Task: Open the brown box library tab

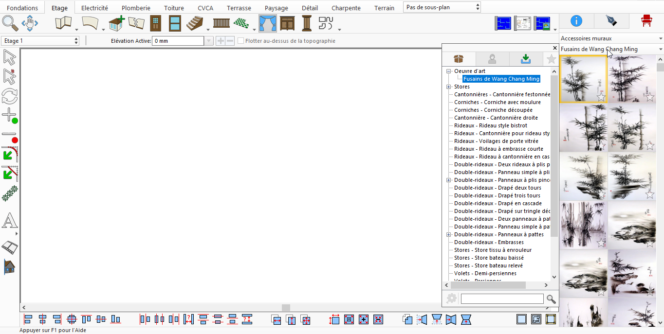Action: (459, 59)
